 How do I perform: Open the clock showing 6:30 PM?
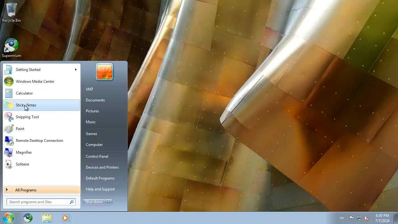click(x=382, y=218)
